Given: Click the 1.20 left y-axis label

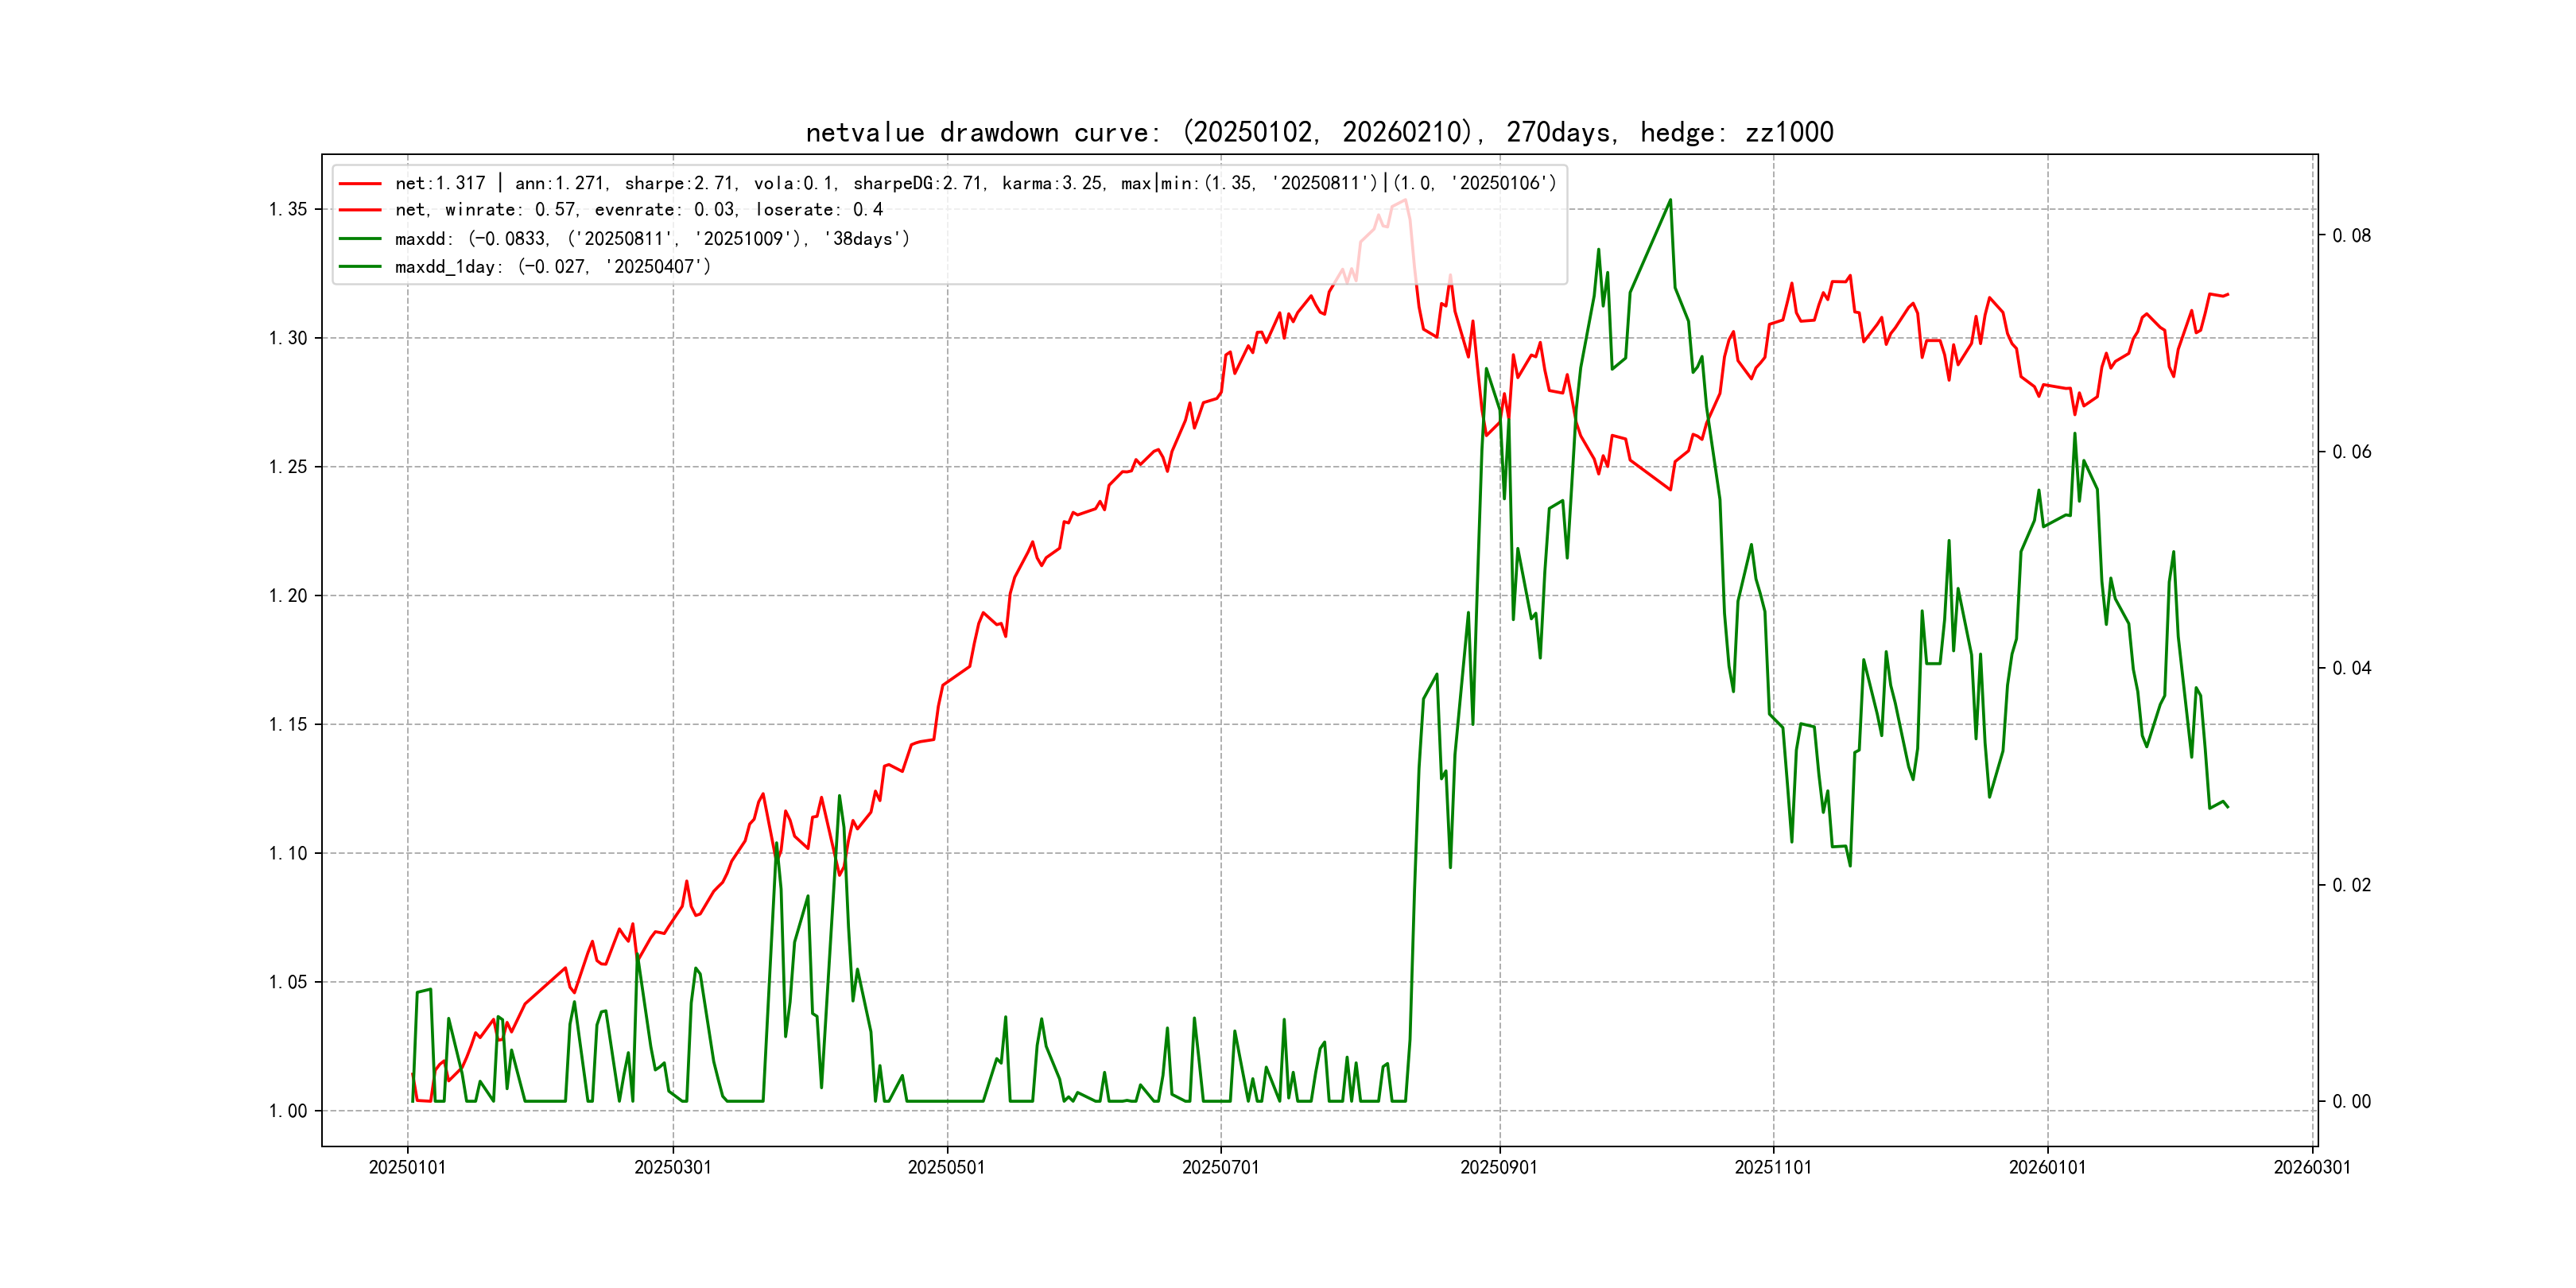Looking at the screenshot, I should tap(288, 596).
